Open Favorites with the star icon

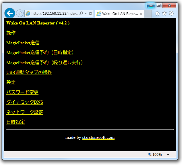(x=164, y=14)
